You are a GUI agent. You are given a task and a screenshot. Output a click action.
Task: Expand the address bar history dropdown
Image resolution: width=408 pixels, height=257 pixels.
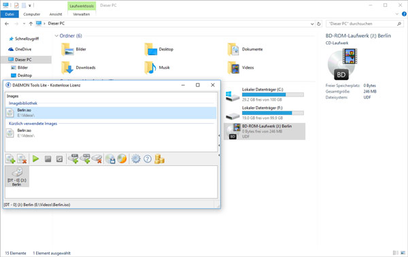(x=312, y=24)
